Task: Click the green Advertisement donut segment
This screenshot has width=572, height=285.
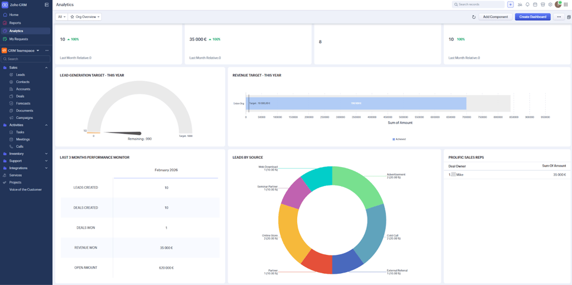Action: tap(361, 184)
